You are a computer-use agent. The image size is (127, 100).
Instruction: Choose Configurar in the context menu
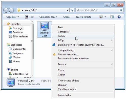[x=83, y=32]
